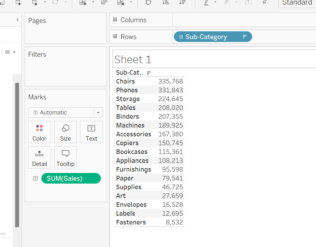Open the Color marks card
This screenshot has height=247, width=316.
pos(39,132)
